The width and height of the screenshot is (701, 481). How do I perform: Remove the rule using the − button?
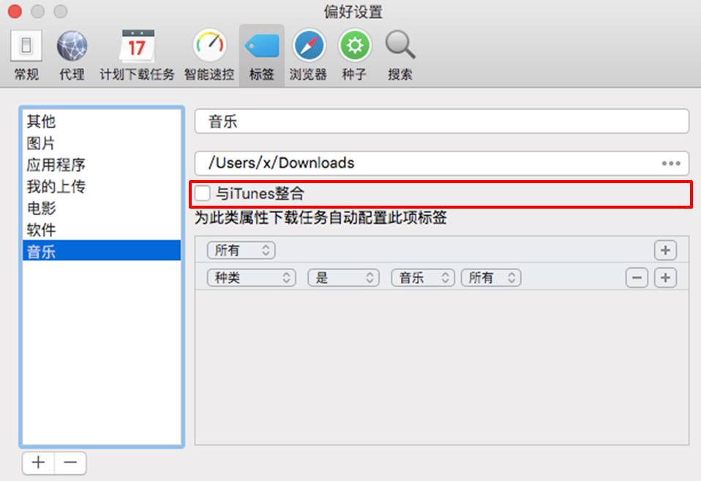[636, 277]
